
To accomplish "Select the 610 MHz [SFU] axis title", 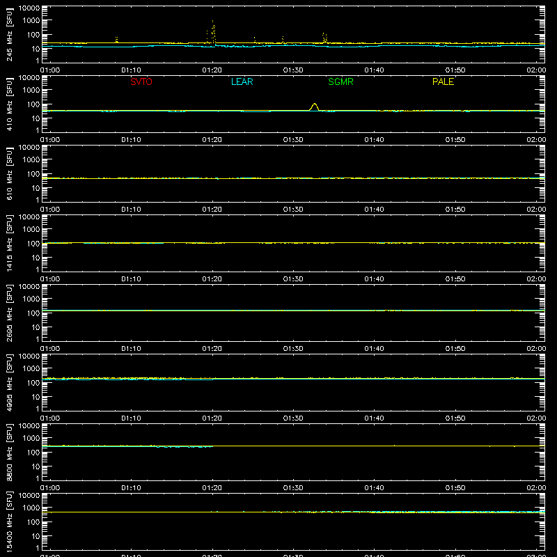I will click(x=9, y=173).
